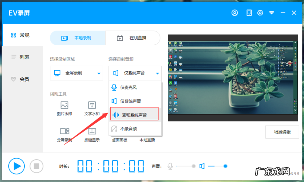
Task: Open the user account icon in title bar
Action: coord(235,13)
